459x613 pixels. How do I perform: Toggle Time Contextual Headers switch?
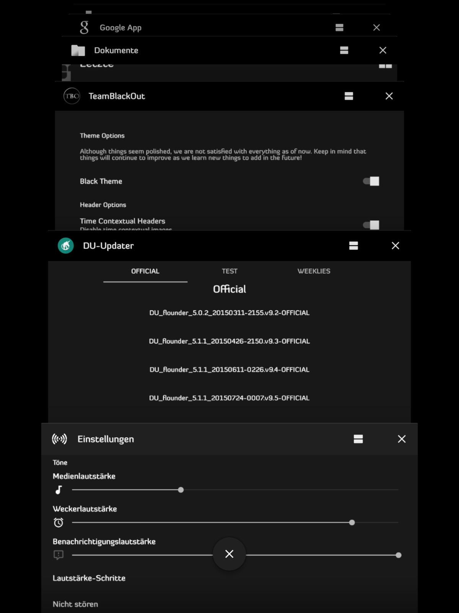tap(371, 225)
